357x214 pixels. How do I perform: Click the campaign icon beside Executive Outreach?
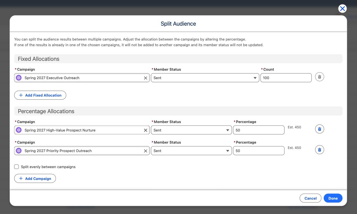(19, 78)
